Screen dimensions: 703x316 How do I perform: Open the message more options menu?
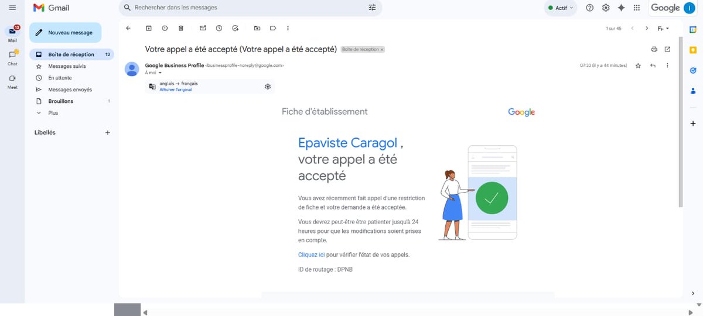point(667,66)
